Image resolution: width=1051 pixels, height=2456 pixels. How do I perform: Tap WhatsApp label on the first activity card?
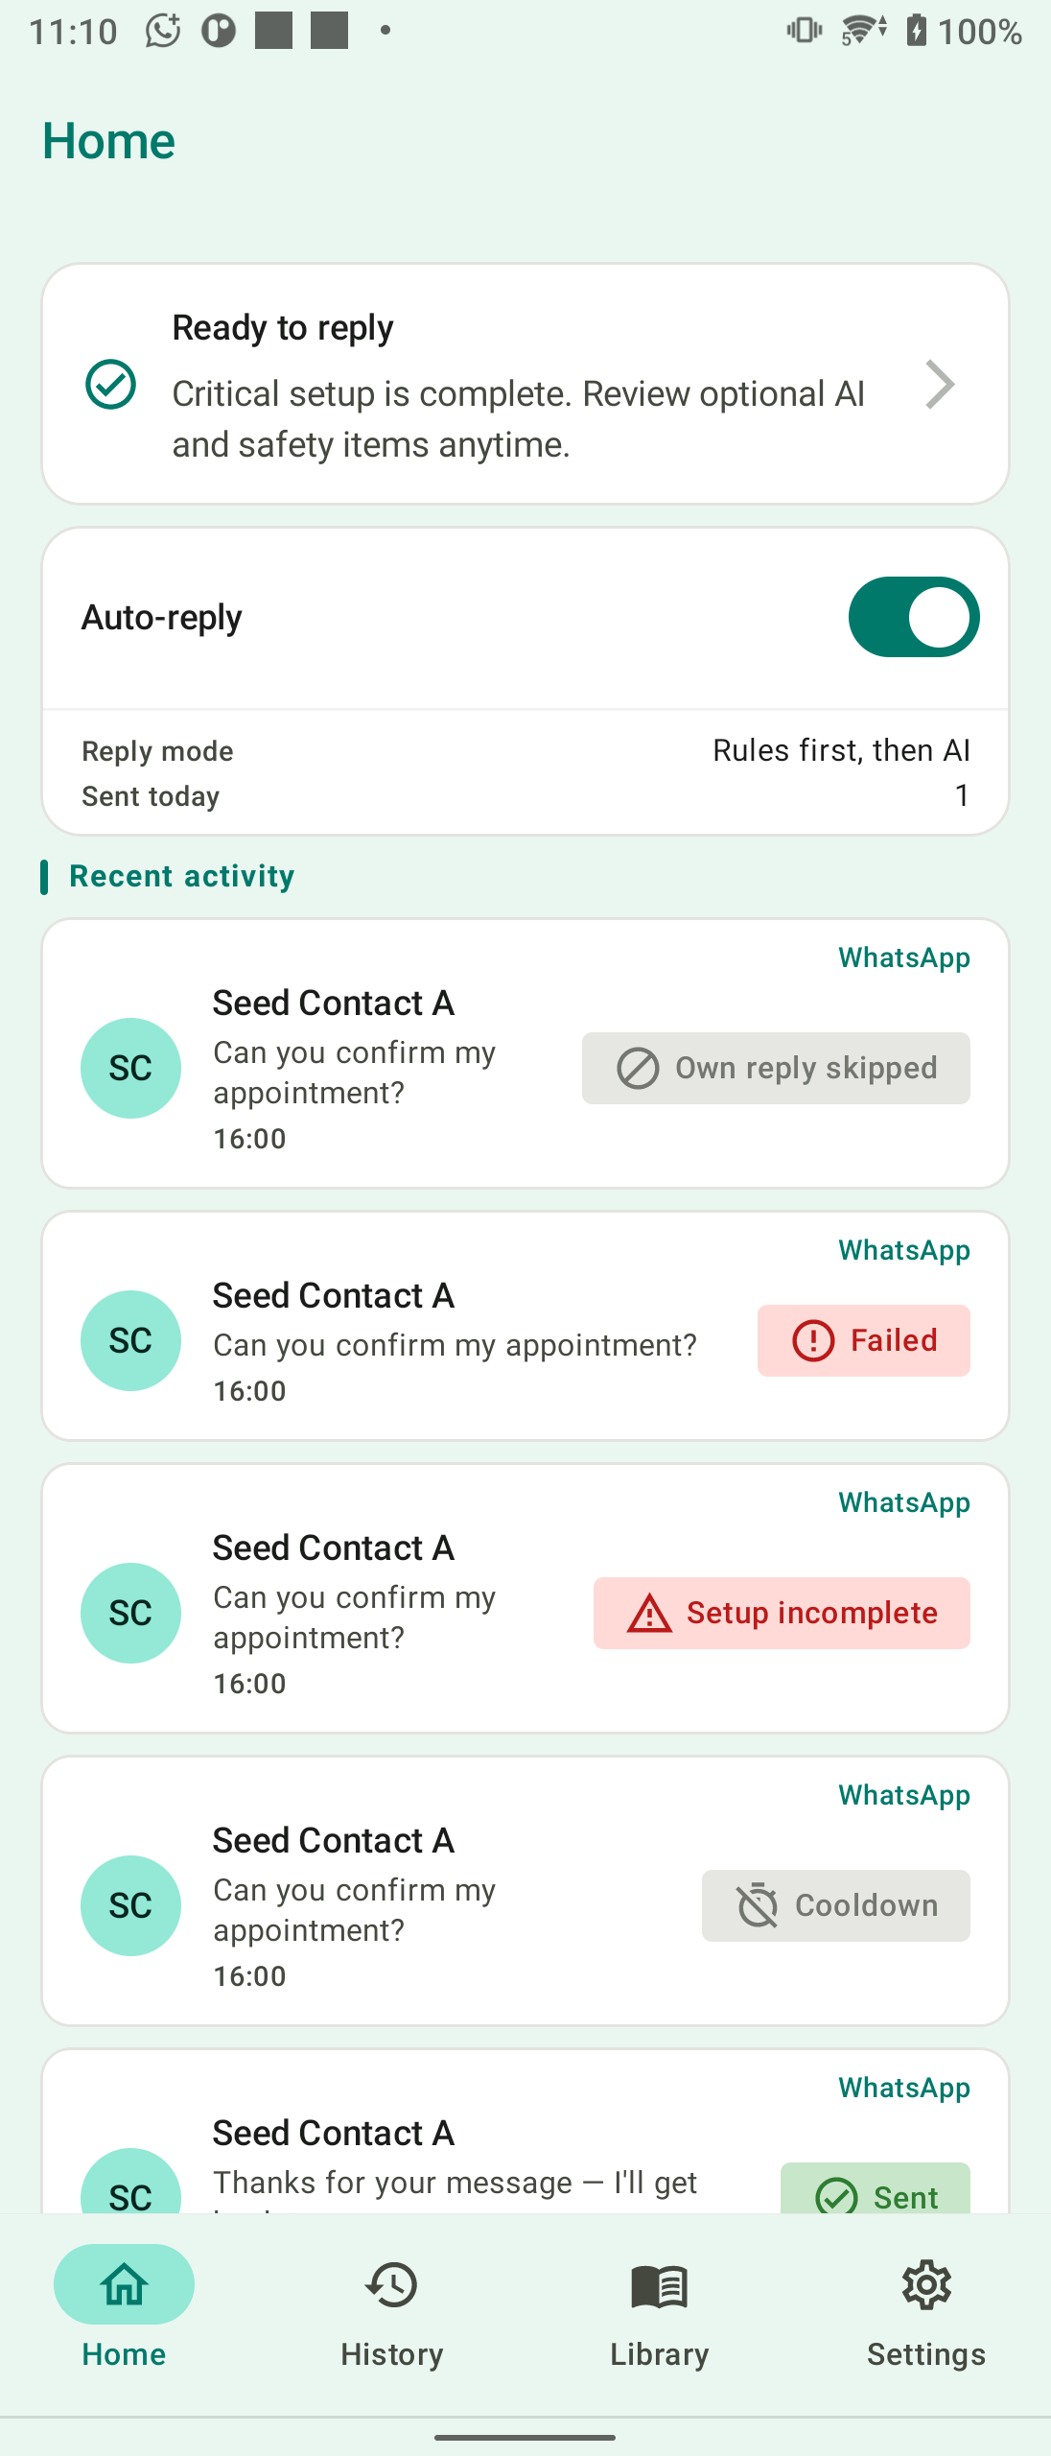click(x=904, y=957)
